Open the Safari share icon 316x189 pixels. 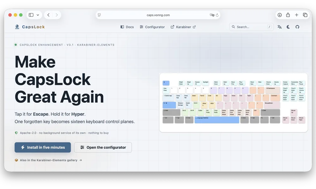click(288, 15)
